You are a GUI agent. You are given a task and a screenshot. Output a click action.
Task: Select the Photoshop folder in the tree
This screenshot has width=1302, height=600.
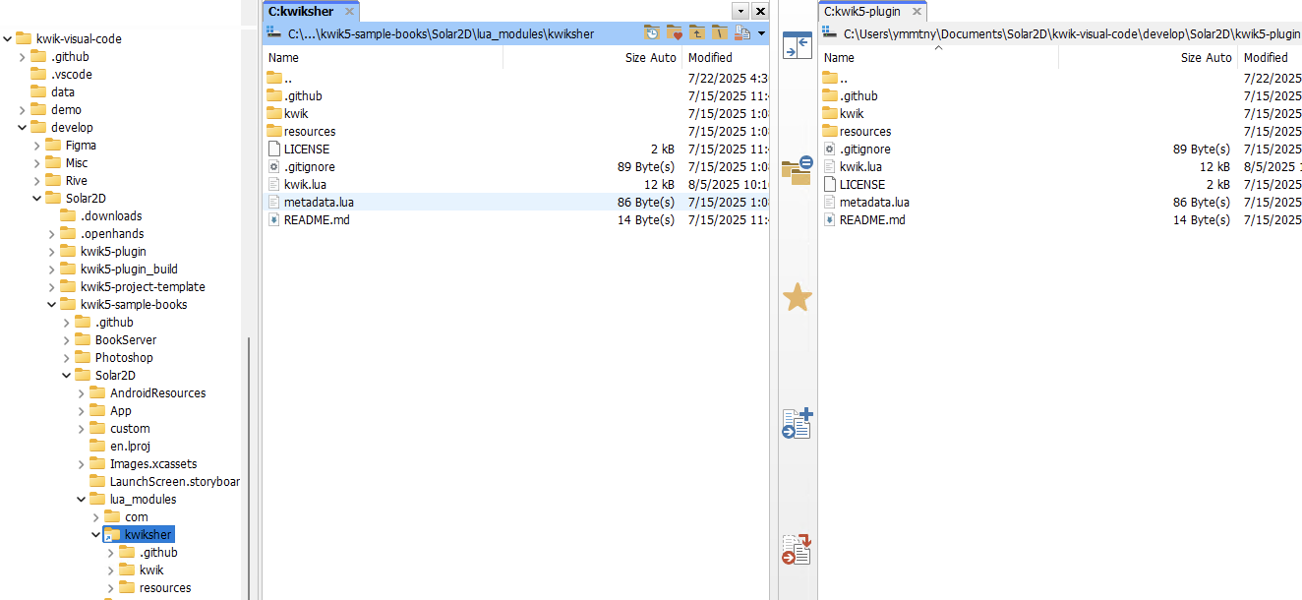(x=124, y=357)
